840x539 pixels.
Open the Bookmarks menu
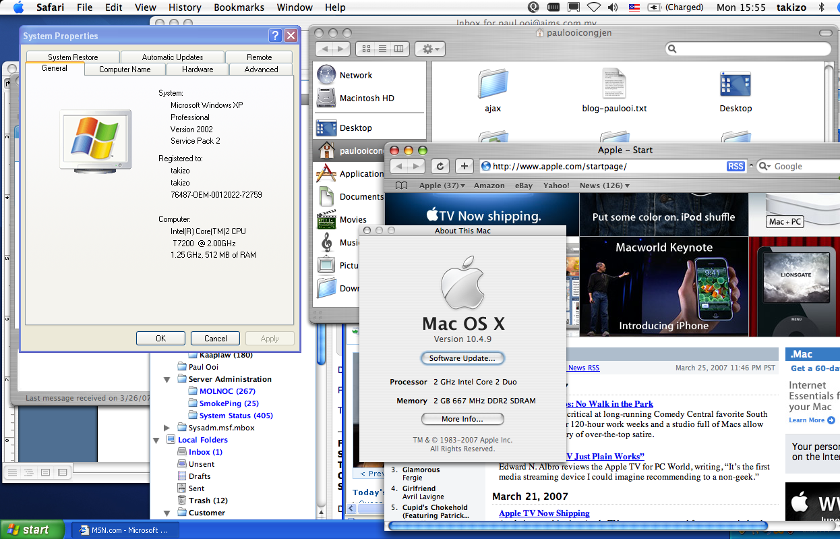239,7
